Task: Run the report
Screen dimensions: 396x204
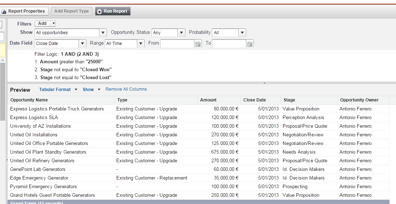Action: [x=113, y=11]
